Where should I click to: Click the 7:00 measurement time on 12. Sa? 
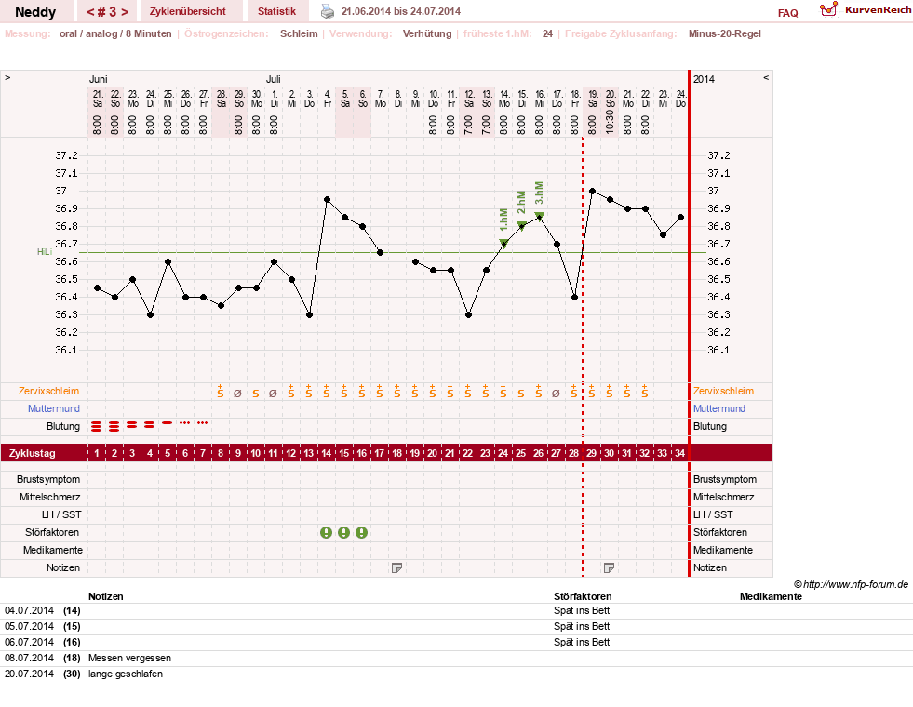[x=469, y=125]
